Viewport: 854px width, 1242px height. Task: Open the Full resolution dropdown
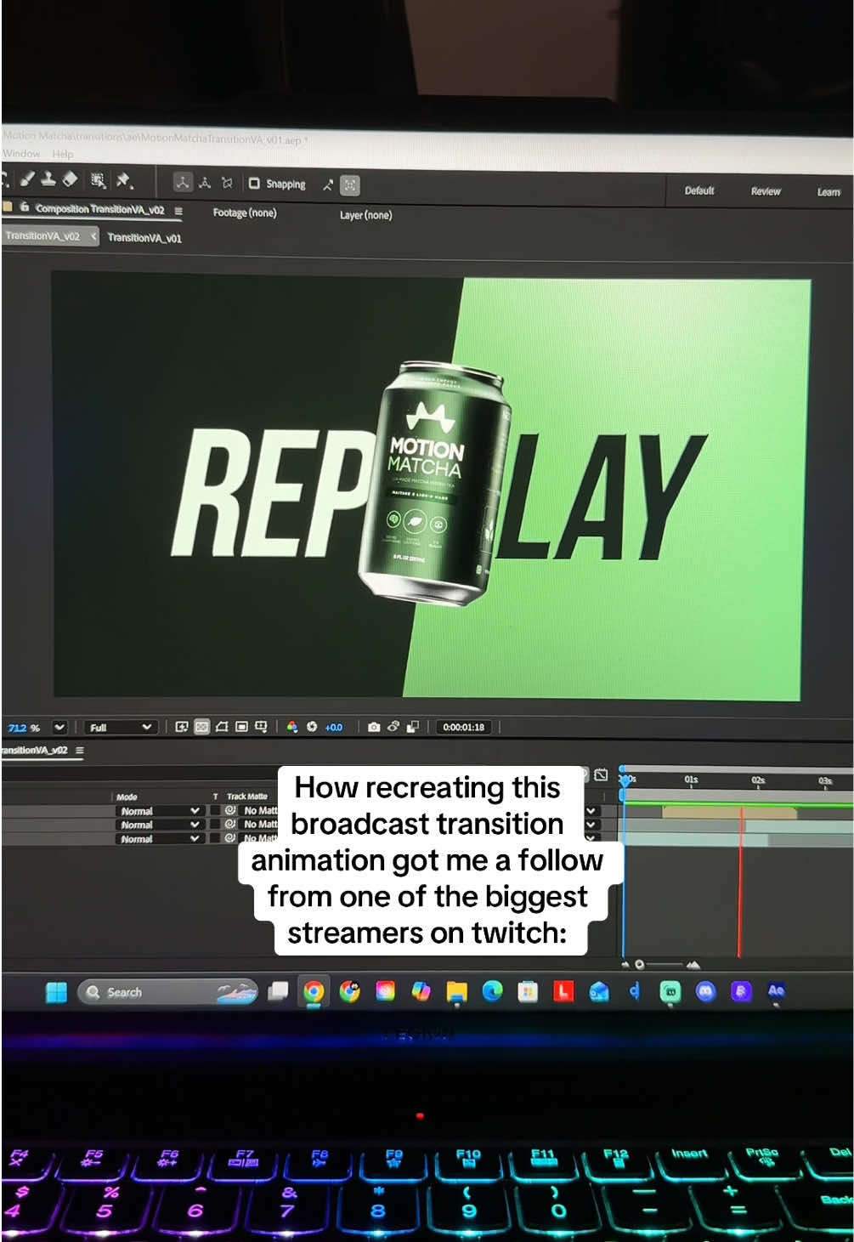click(x=120, y=727)
